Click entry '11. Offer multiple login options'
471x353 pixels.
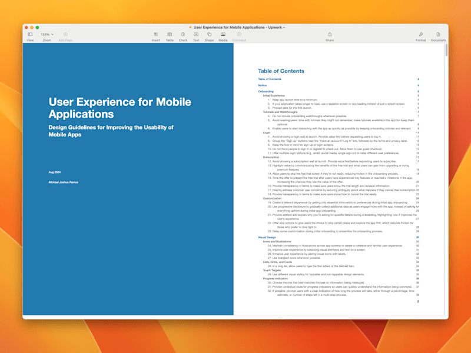(333, 153)
